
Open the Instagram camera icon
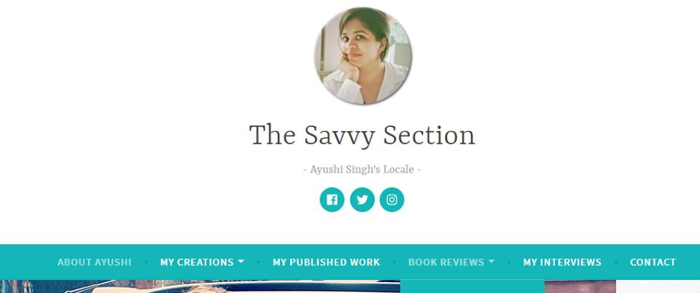392,200
